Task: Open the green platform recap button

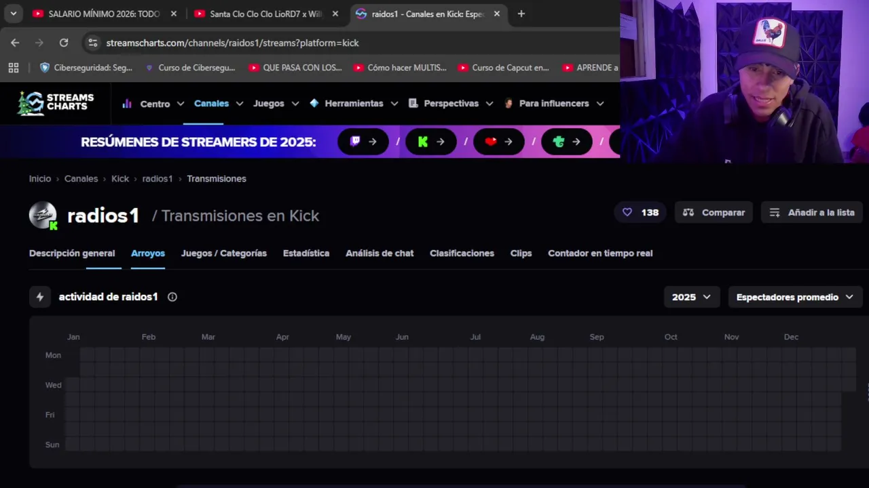Action: coord(567,142)
